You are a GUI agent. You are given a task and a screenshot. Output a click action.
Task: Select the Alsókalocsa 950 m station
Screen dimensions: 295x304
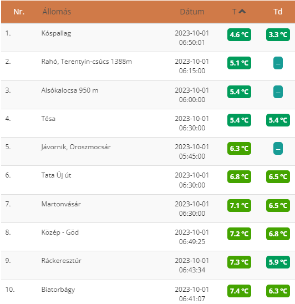(70, 90)
